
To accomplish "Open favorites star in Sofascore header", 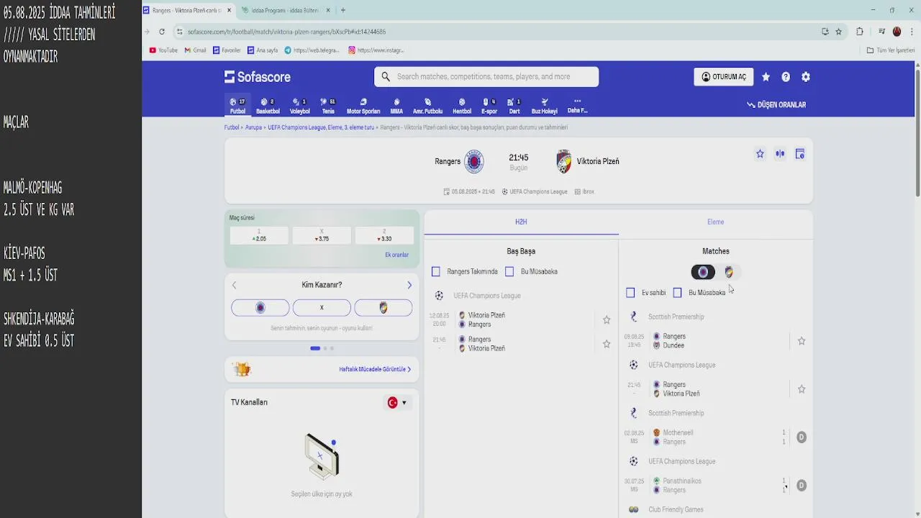I will (766, 77).
